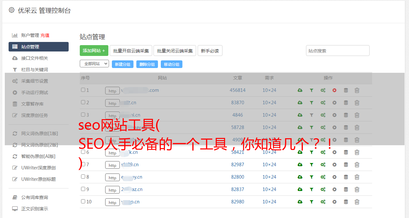Focus the 站点搜索 search field
Viewport: 409px width, 218px height.
point(338,51)
